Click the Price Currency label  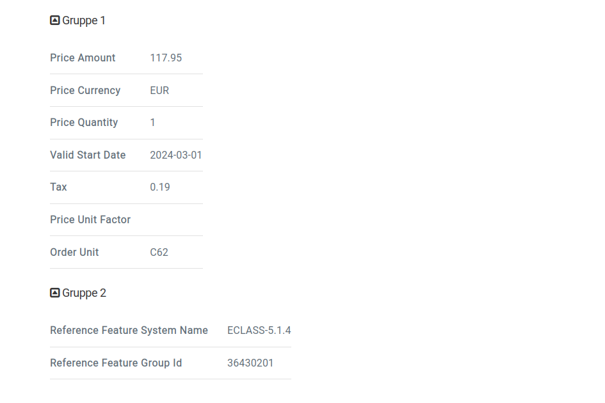tap(85, 90)
